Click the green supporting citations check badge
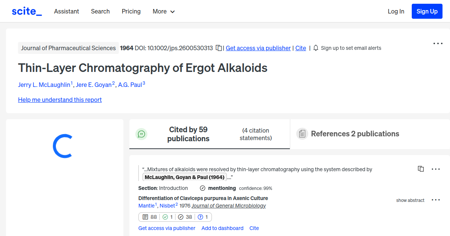The width and height of the screenshot is (450, 236). click(167, 217)
